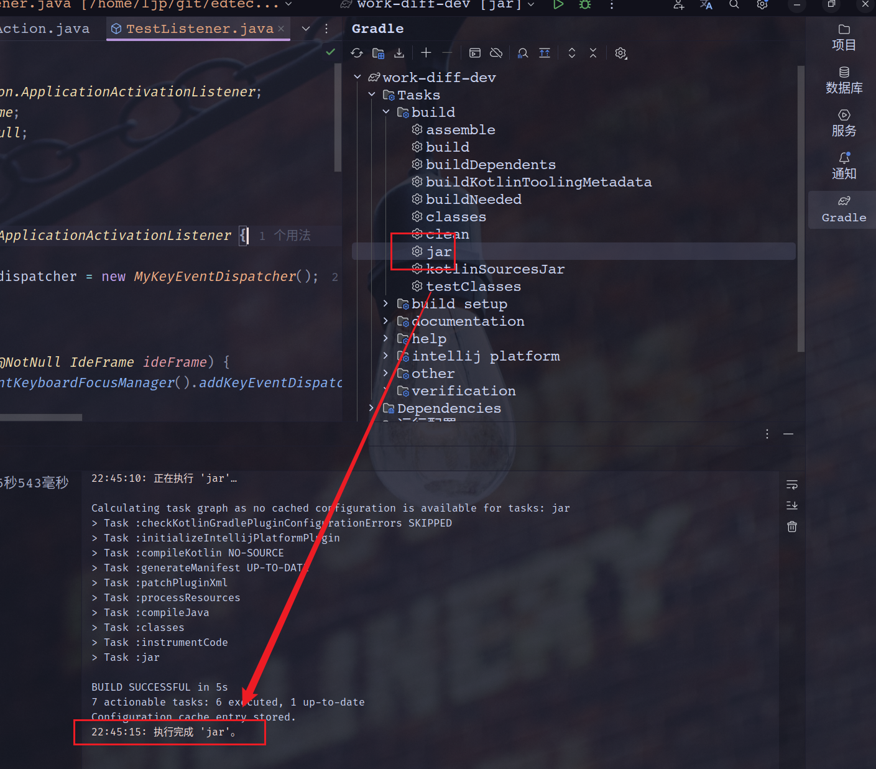This screenshot has width=876, height=769.
Task: Collapse the build task folder
Action: 386,113
